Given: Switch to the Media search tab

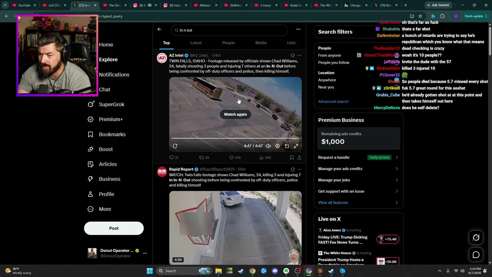Looking at the screenshot, I should pyautogui.click(x=261, y=43).
